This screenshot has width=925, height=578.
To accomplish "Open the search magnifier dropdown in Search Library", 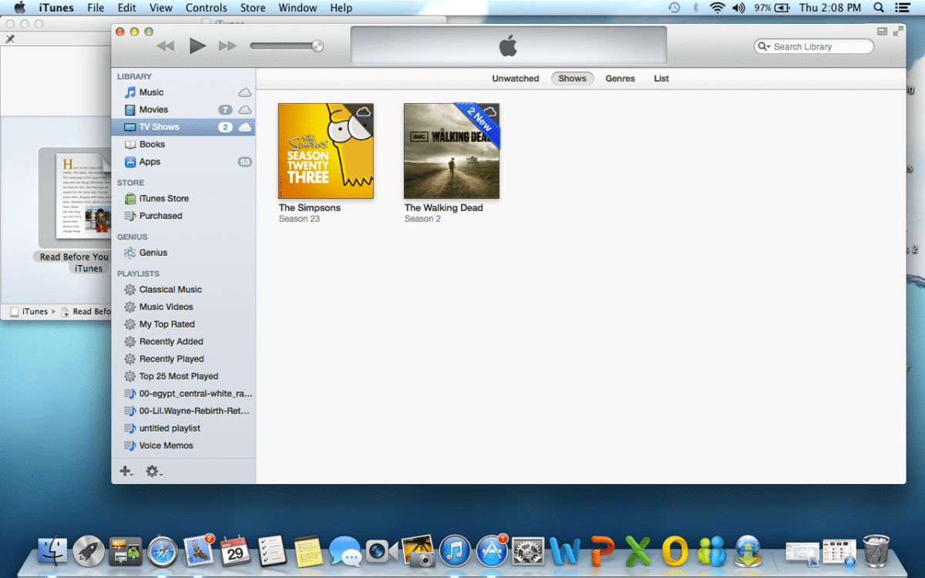I will coord(764,47).
